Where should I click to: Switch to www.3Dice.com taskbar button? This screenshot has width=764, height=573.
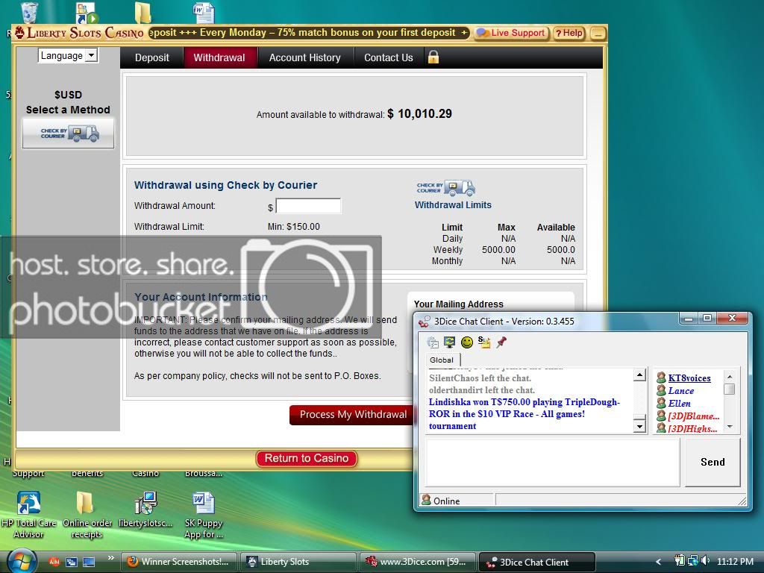point(418,562)
